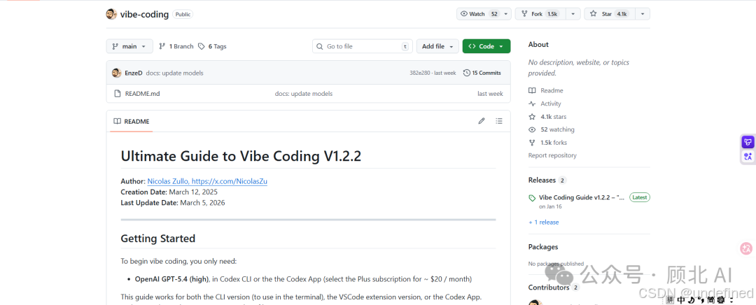Open the latest commit message docs: update models
This screenshot has width=756, height=305.
[x=174, y=73]
